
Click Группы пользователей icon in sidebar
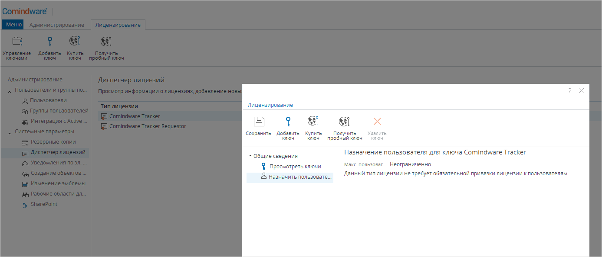[25, 111]
